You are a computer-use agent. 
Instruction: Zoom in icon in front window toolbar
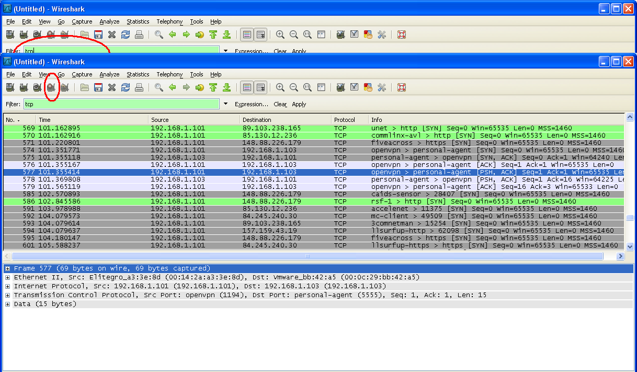pyautogui.click(x=280, y=87)
